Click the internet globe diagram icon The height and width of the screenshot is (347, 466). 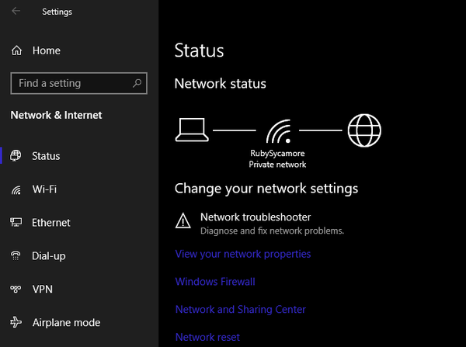point(364,130)
